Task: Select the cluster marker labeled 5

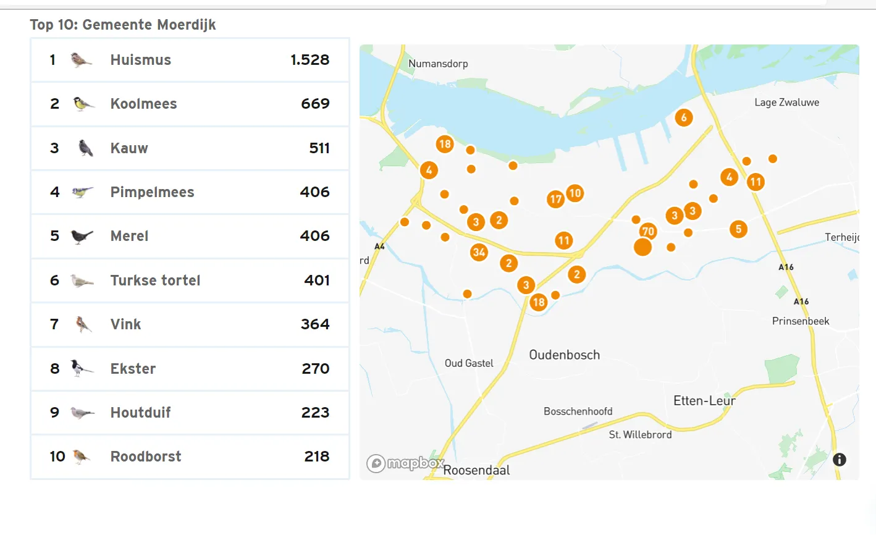Action: point(738,229)
